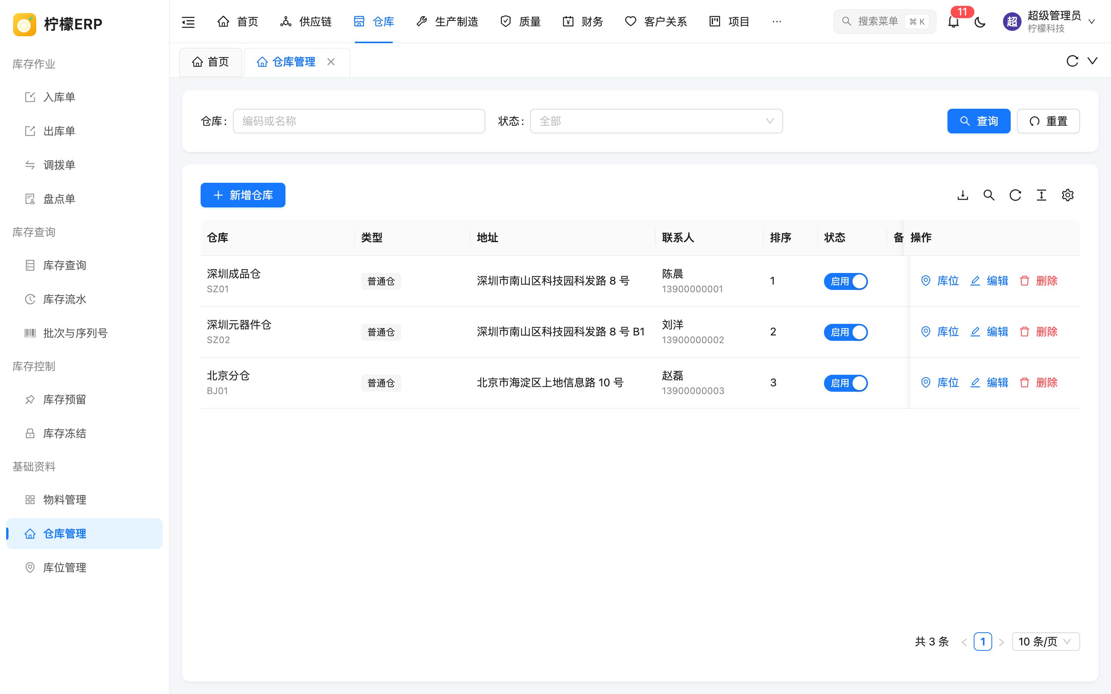This screenshot has width=1111, height=694.
Task: Open 调拨单 in the sidebar
Action: pos(84,165)
